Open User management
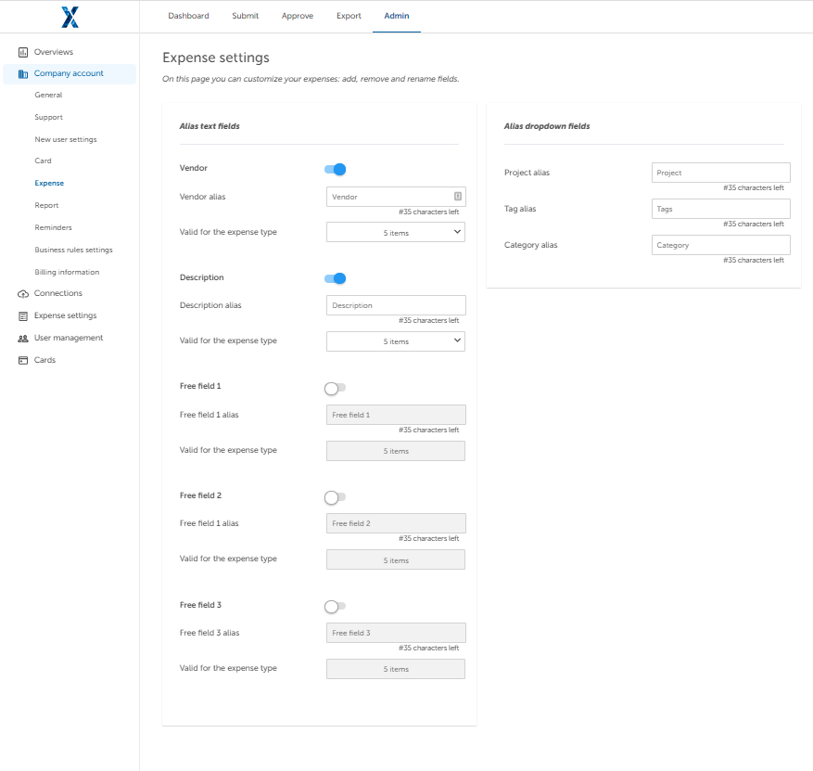 point(69,339)
